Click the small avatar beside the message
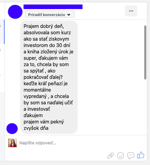Image resolution: width=150 pixels, height=165 pixels. 12,129
